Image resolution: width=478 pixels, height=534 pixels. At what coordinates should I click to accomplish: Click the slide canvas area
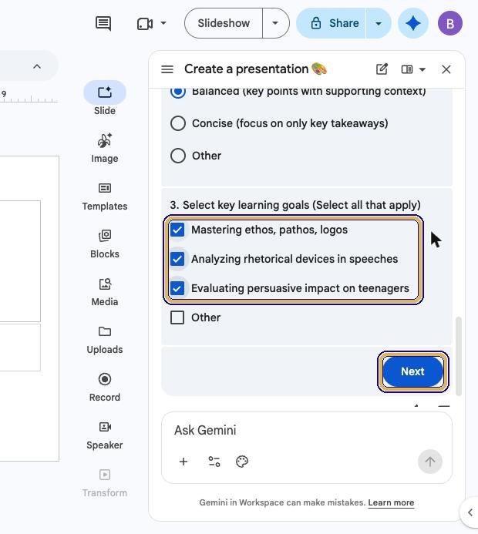[29, 308]
